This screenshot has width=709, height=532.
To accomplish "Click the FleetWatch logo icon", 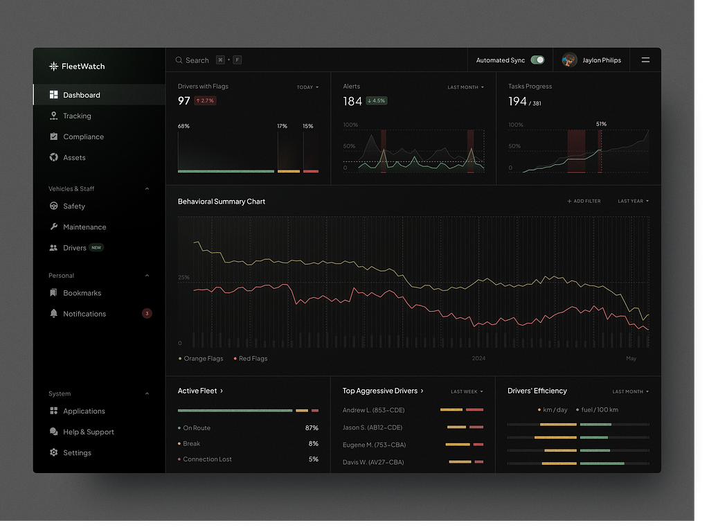I will click(53, 66).
